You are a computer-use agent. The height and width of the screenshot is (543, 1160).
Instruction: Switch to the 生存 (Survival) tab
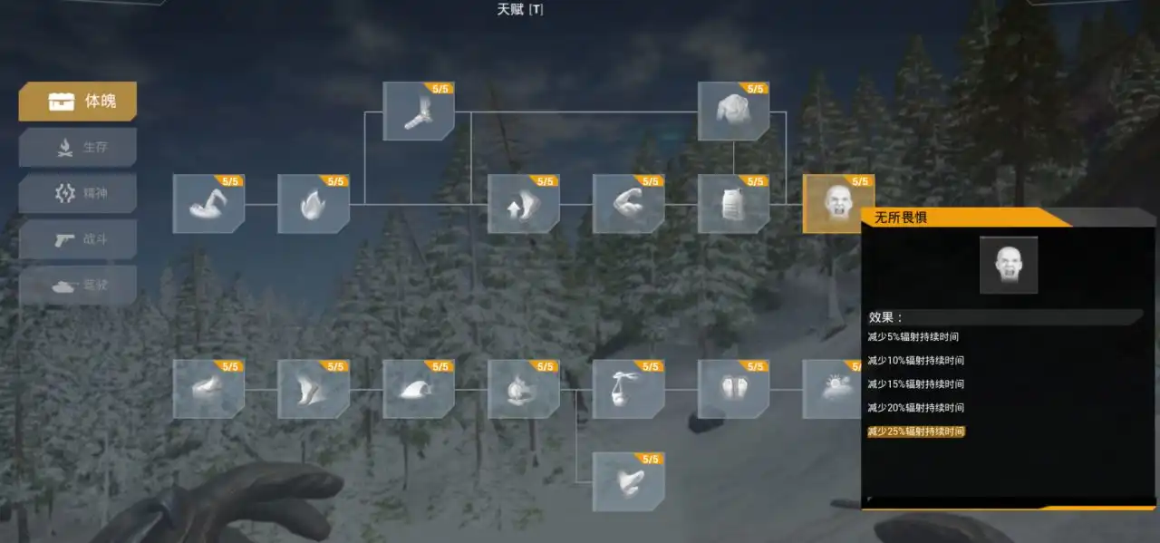point(78,147)
